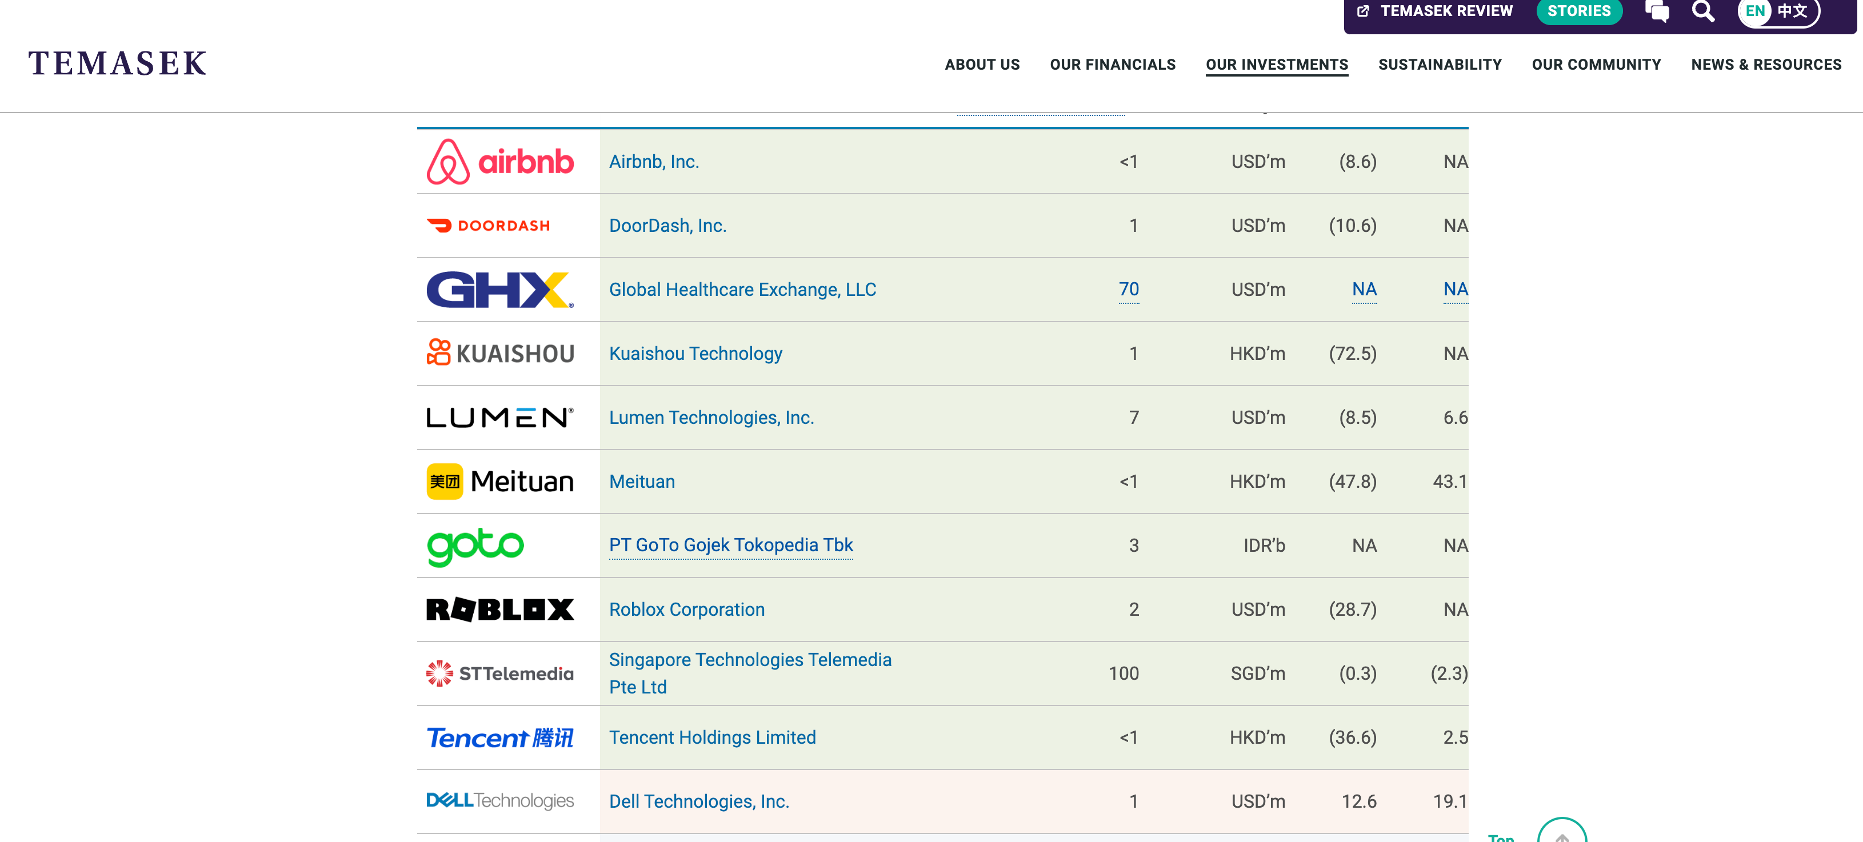The width and height of the screenshot is (1863, 842).
Task: Click the (2.3) value in STTelemedia row
Action: [x=1449, y=673]
